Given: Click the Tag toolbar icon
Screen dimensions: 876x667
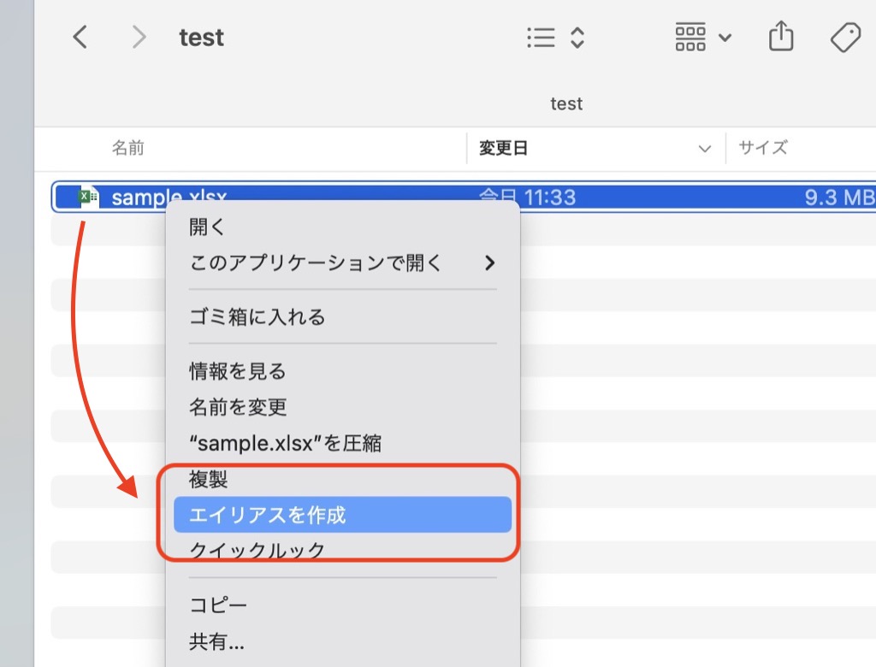Looking at the screenshot, I should coord(846,38).
